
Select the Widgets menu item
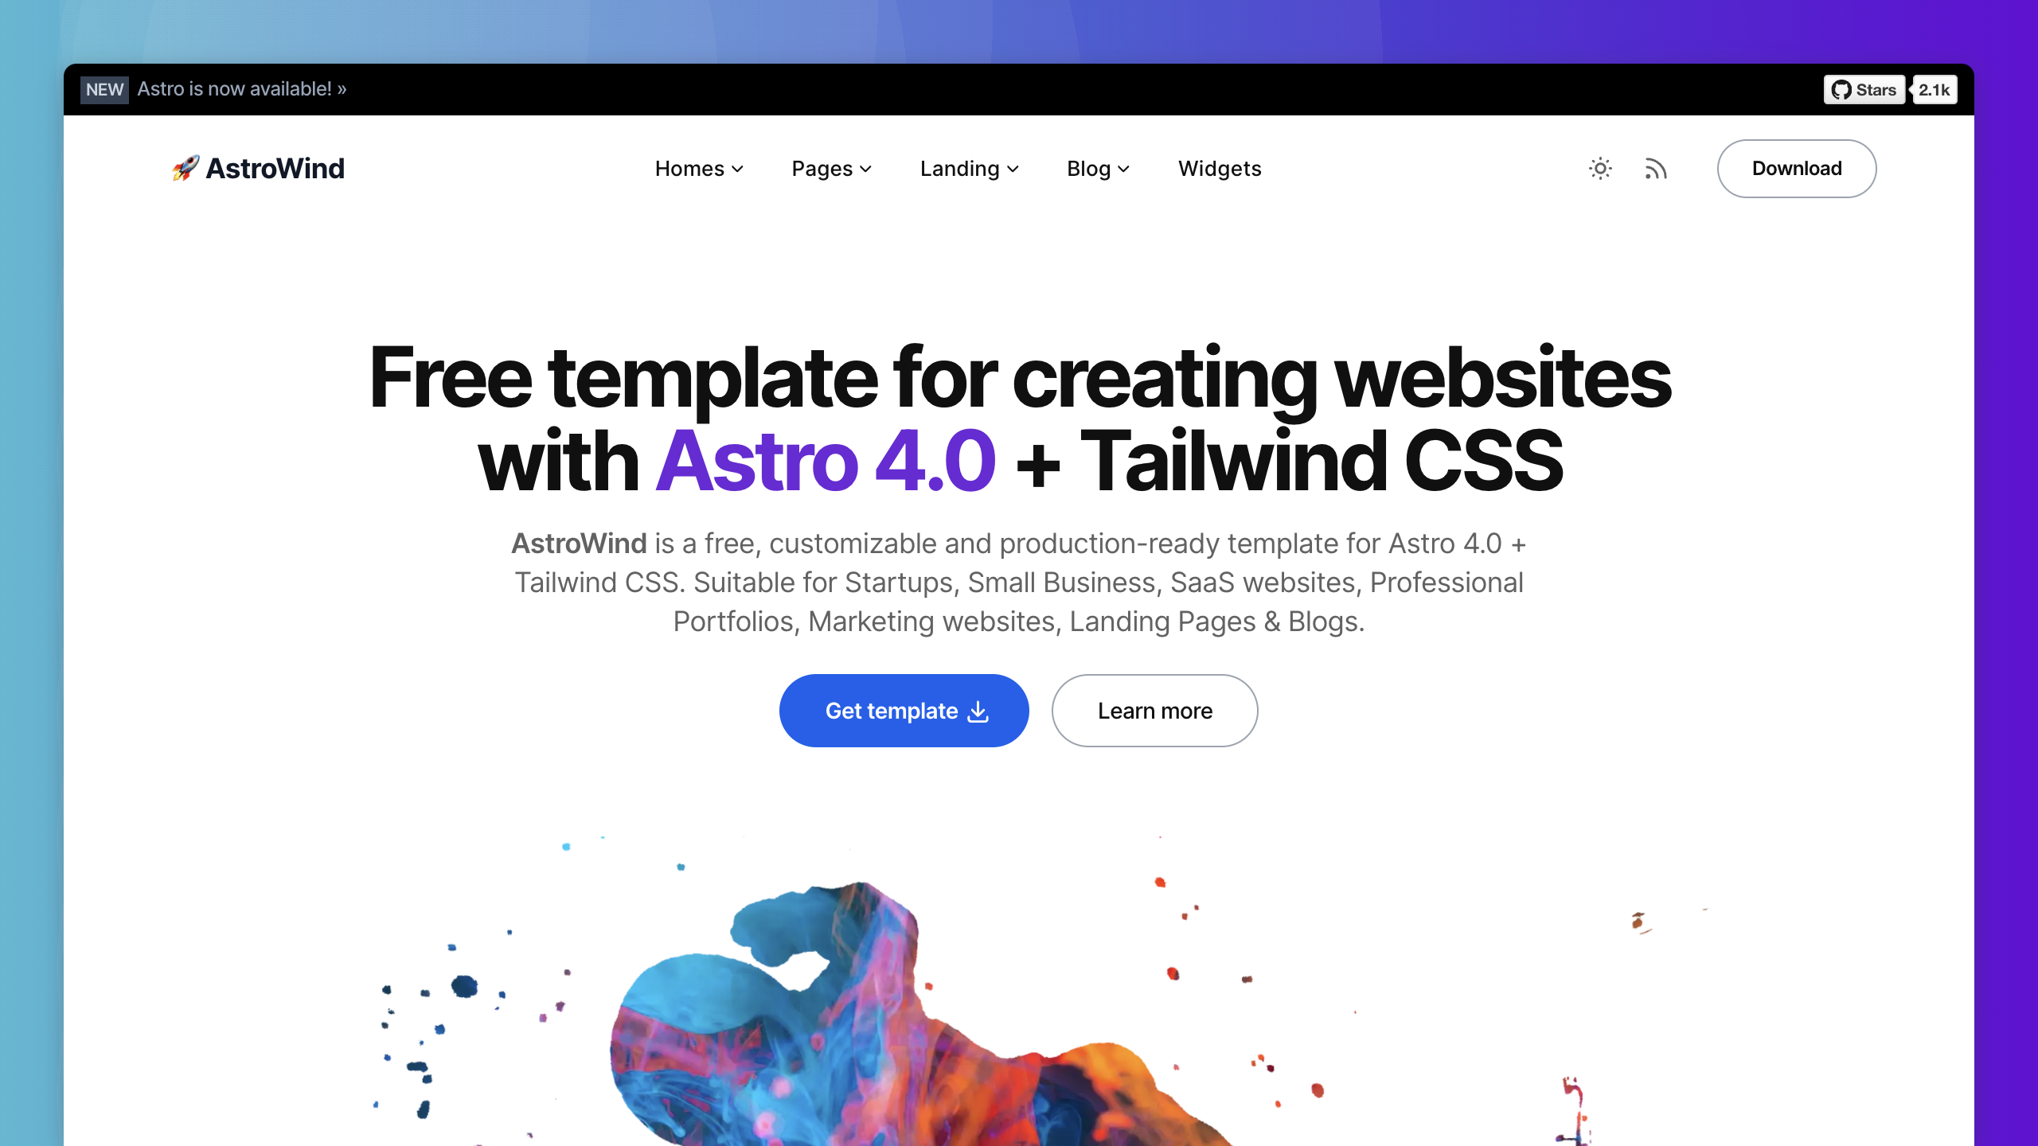coord(1219,168)
